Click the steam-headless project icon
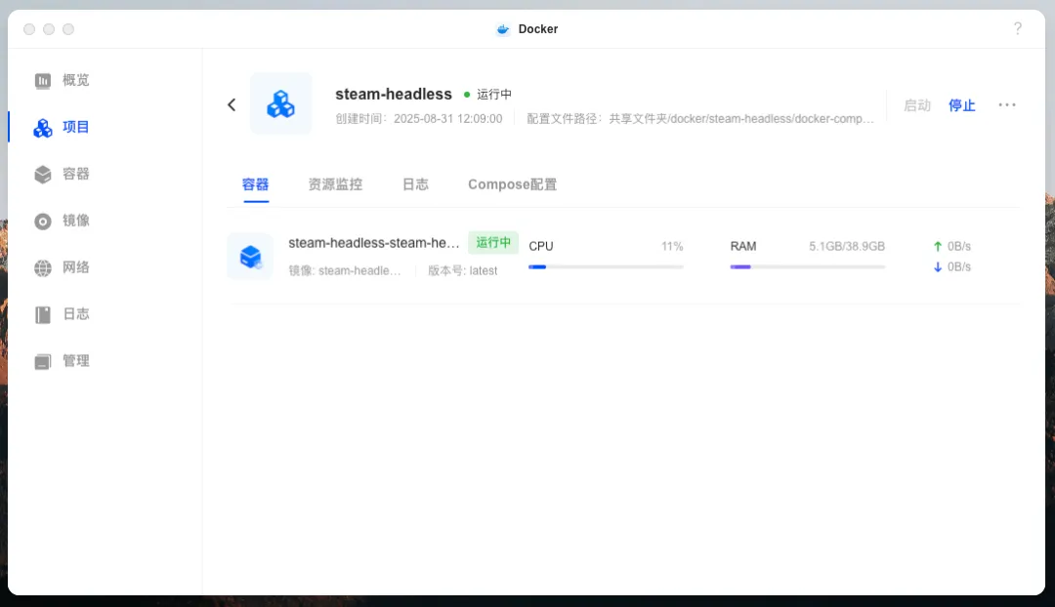 [280, 103]
